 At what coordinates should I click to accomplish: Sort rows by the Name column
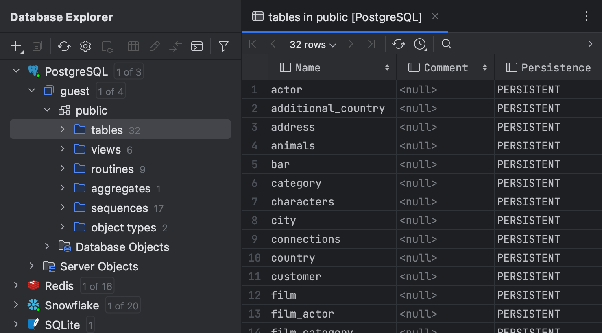[386, 67]
